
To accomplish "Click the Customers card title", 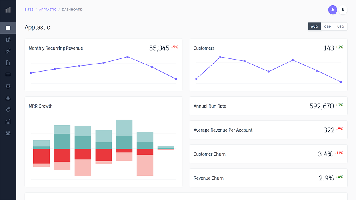I will click(204, 48).
